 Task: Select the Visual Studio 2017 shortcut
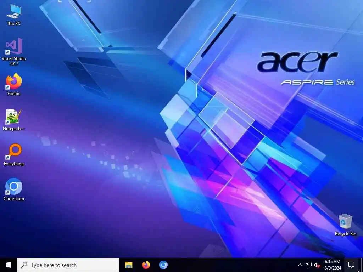pyautogui.click(x=14, y=52)
